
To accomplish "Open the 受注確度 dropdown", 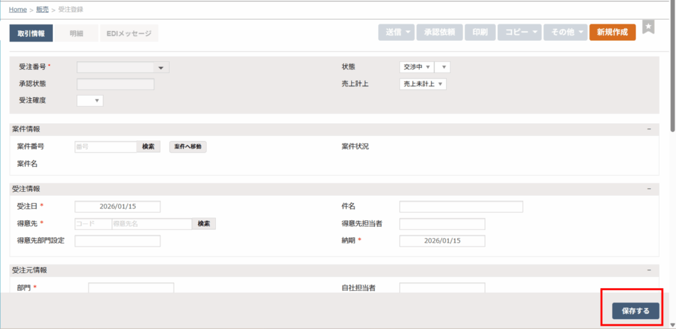I will click(x=90, y=101).
